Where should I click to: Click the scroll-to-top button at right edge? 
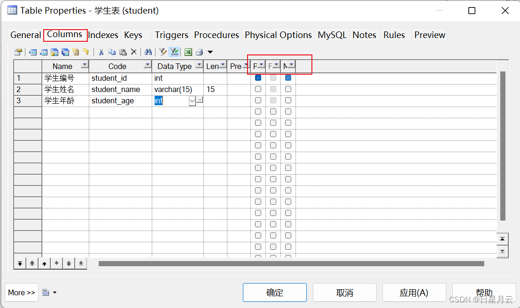click(503, 239)
